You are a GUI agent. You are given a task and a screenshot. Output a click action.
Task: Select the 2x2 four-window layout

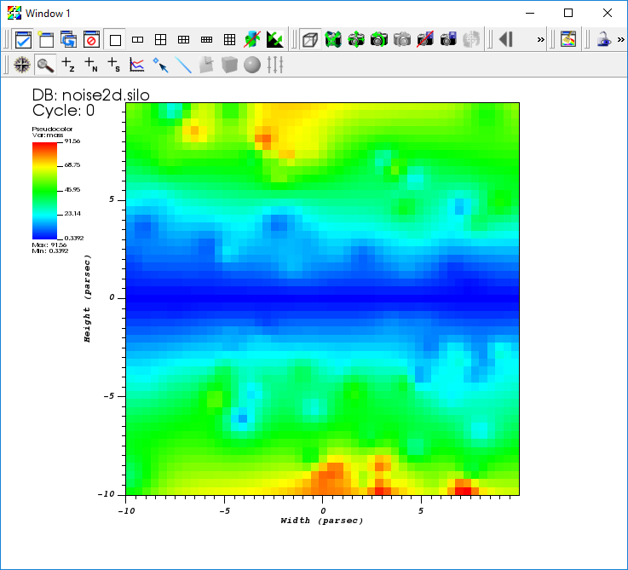coord(160,40)
